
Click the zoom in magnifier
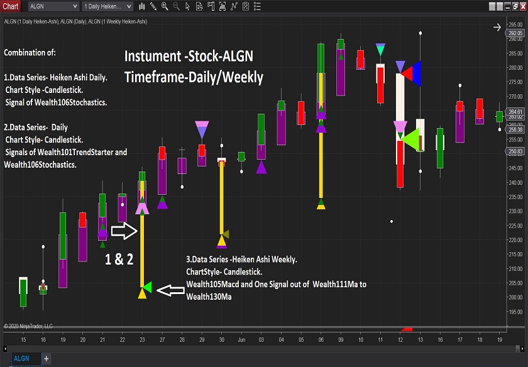(165, 6)
